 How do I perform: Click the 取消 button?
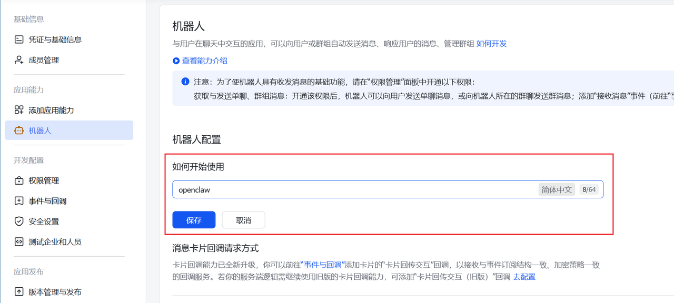tap(243, 219)
